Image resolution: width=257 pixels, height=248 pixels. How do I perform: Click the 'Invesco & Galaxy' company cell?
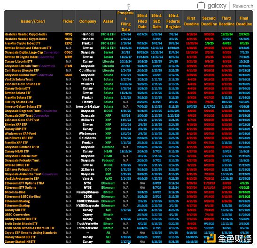coord(88,106)
